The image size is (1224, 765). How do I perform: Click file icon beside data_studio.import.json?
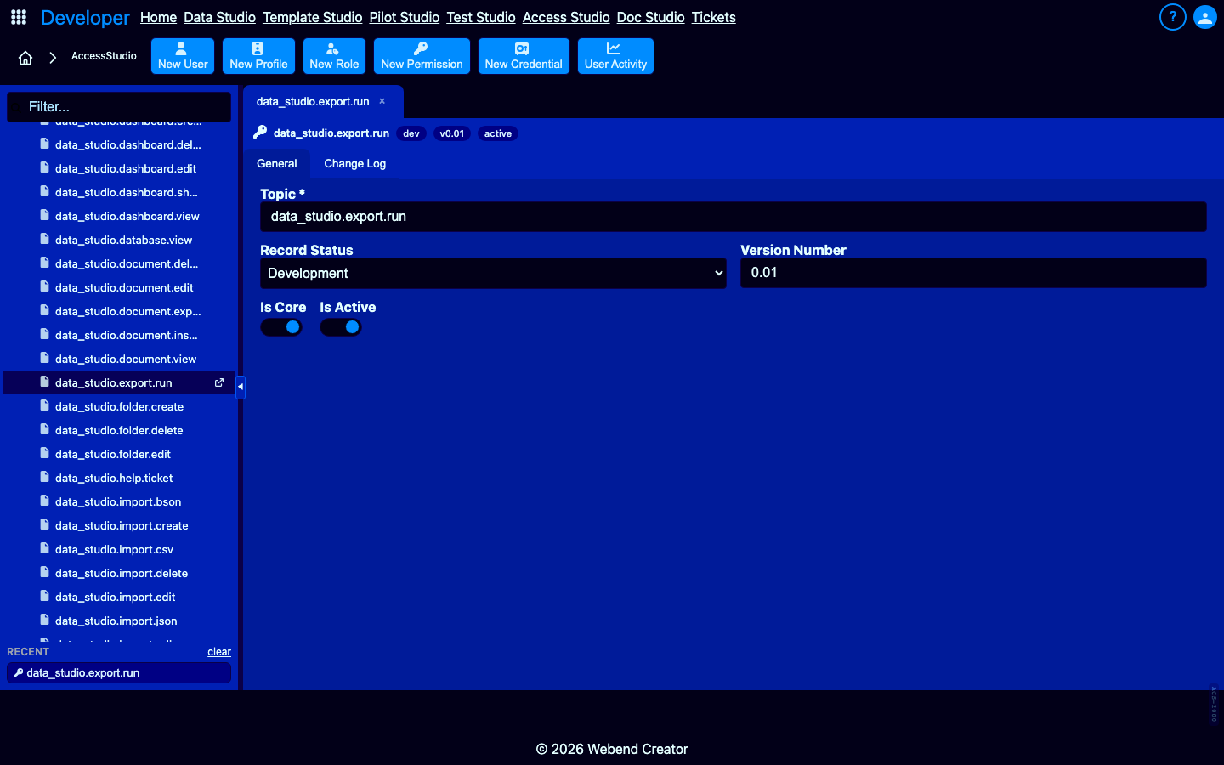coord(45,620)
